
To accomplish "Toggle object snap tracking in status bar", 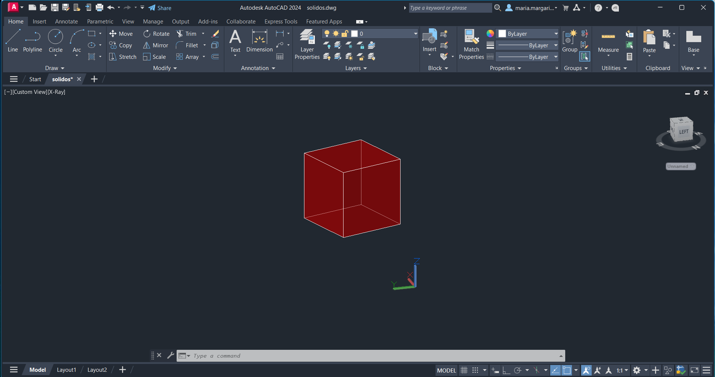I will pyautogui.click(x=556, y=370).
